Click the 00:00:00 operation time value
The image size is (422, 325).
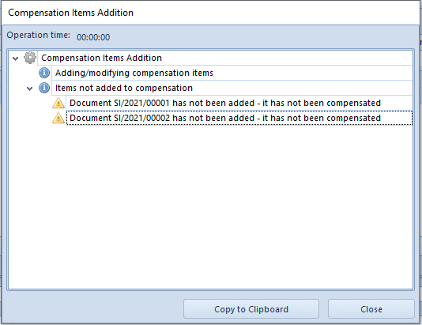(x=93, y=37)
